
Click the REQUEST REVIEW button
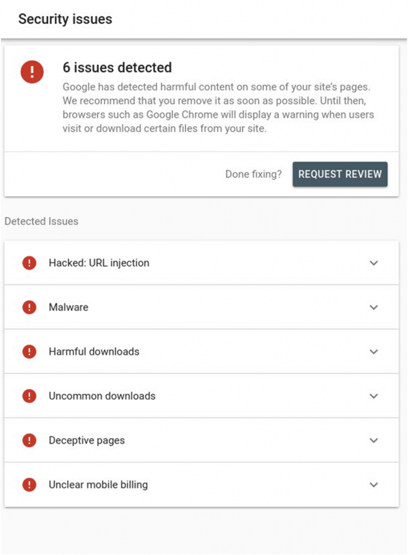coord(340,174)
